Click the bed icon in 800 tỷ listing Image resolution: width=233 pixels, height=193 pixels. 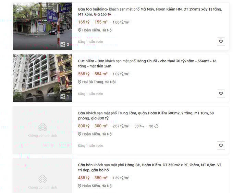[142, 126]
